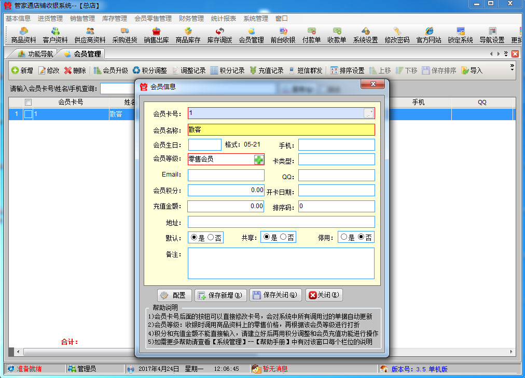Click 锁定系统 toolbar icon

[x=460, y=35]
